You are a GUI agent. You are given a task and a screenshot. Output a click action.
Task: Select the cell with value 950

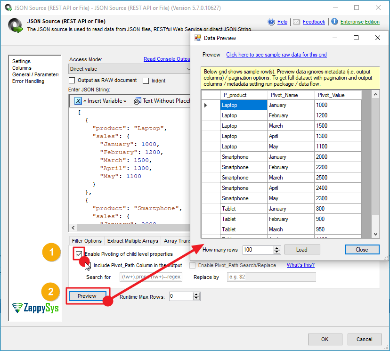point(338,229)
